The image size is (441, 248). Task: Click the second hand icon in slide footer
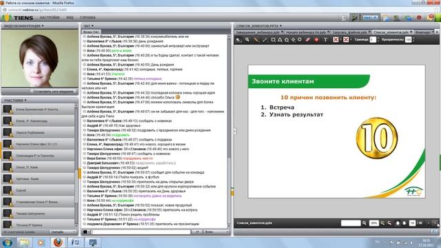point(404,223)
